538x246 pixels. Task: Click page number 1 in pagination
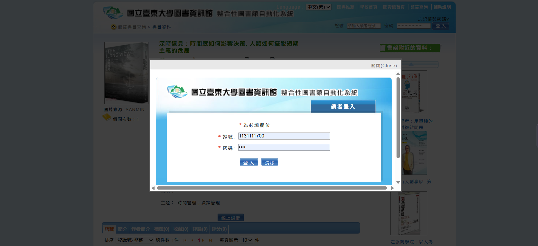coord(199,240)
